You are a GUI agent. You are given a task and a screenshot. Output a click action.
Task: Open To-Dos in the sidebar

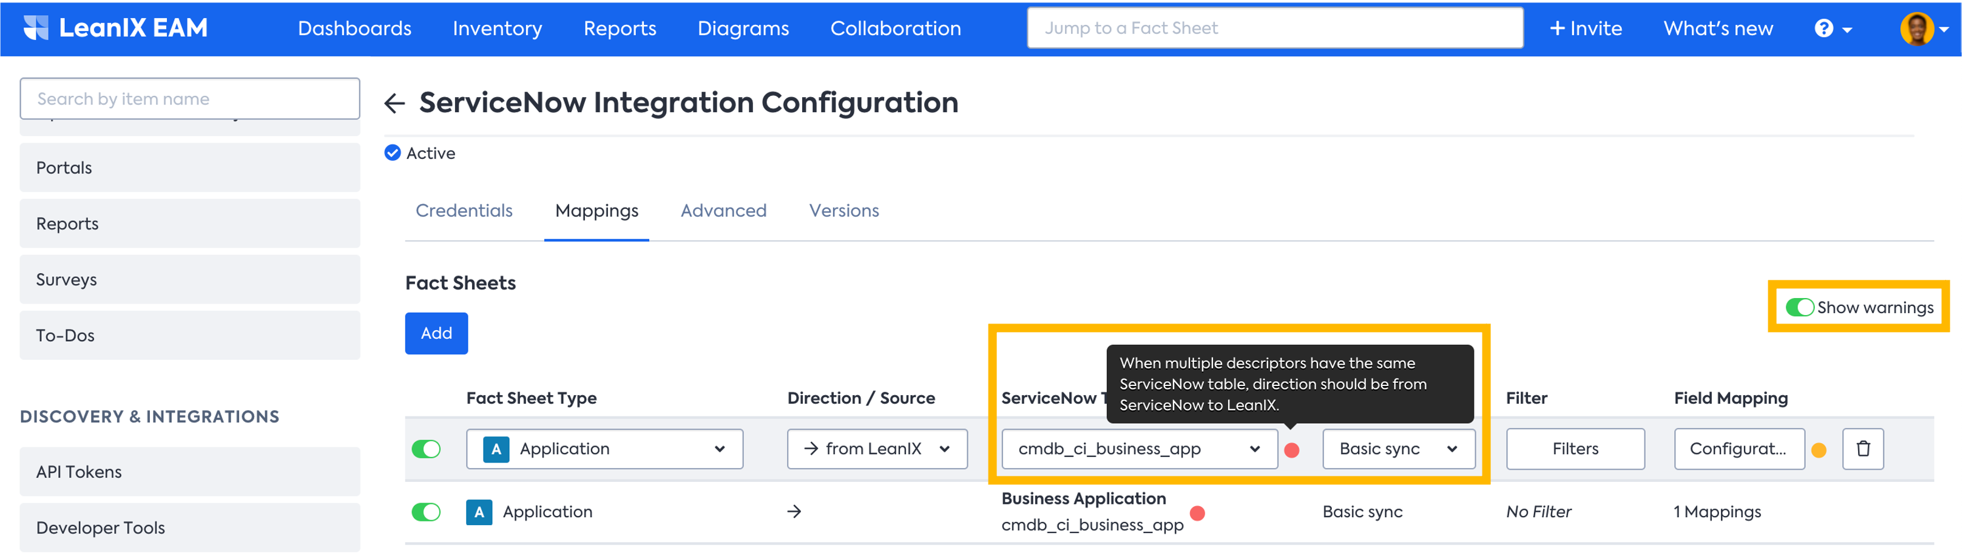click(x=190, y=335)
